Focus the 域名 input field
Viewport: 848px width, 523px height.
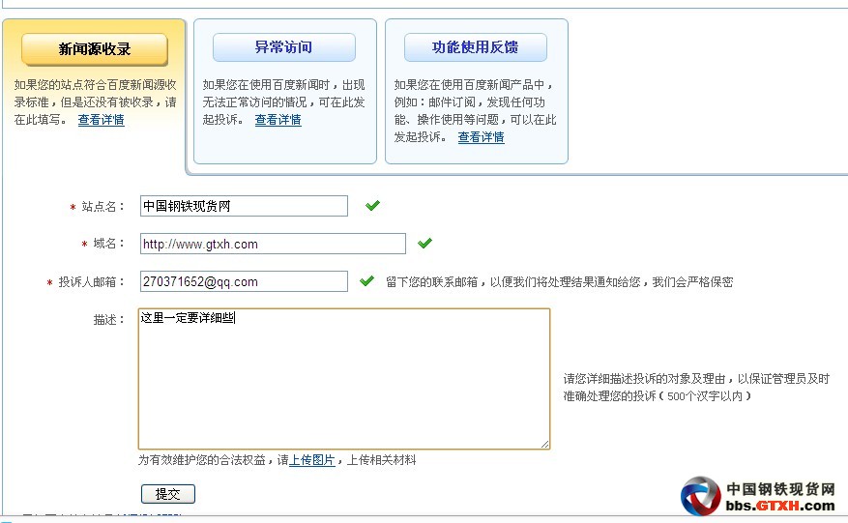pyautogui.click(x=273, y=244)
